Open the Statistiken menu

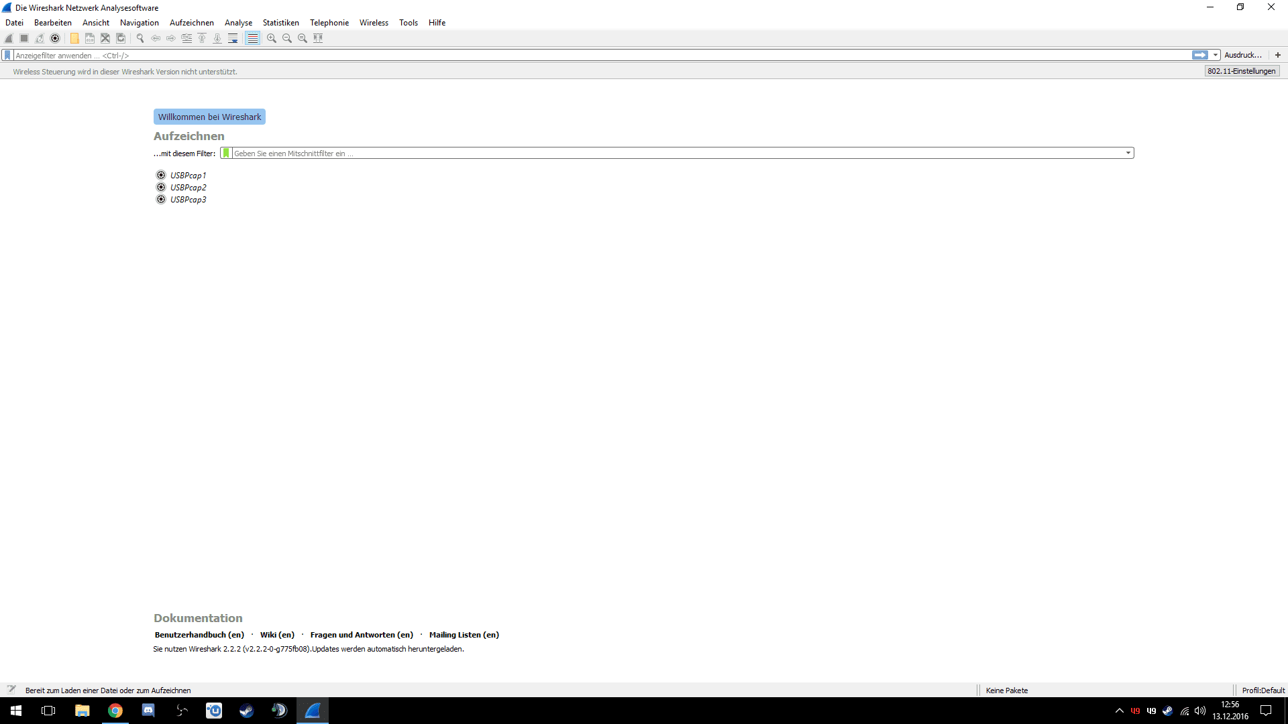coord(281,23)
